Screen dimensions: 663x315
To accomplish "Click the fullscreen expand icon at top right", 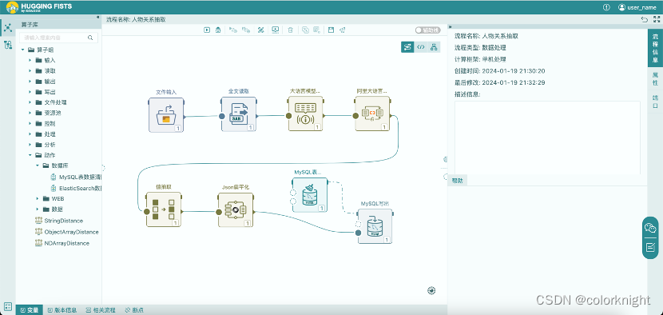I will 657,19.
